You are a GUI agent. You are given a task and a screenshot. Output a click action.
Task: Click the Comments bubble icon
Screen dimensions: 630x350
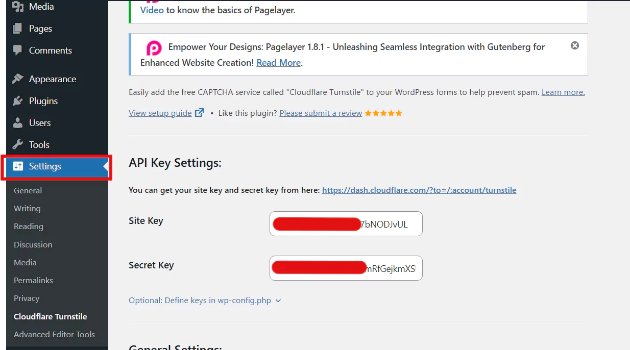[x=18, y=51]
